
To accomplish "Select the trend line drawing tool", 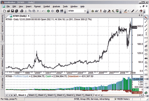I will 146,22.
